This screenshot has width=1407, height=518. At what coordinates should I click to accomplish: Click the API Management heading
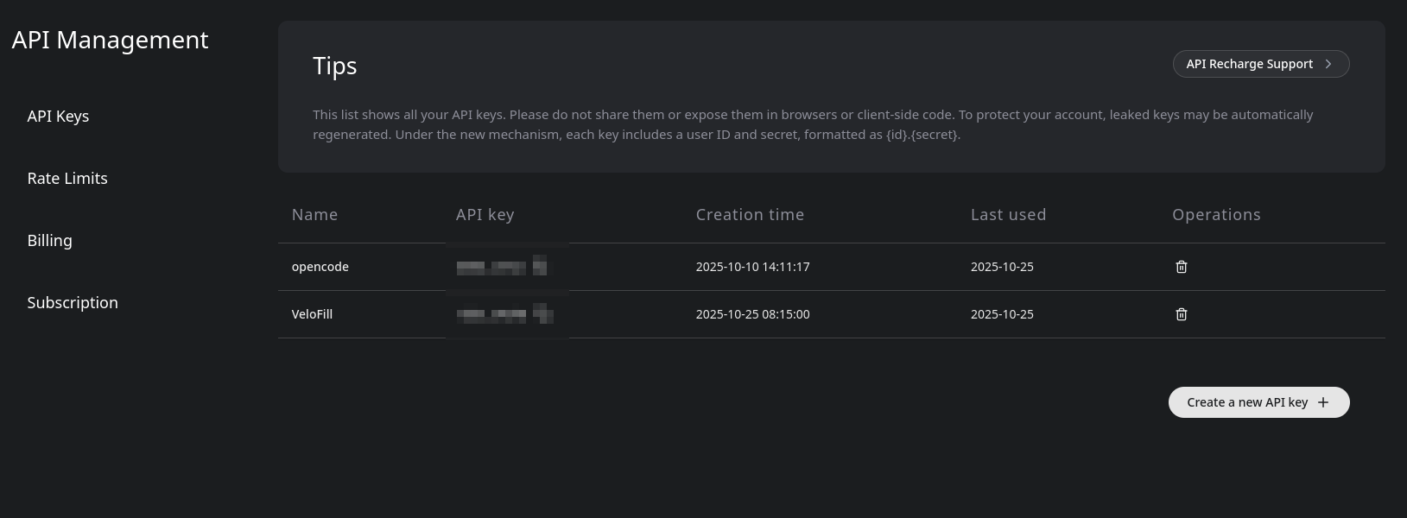[x=111, y=40]
